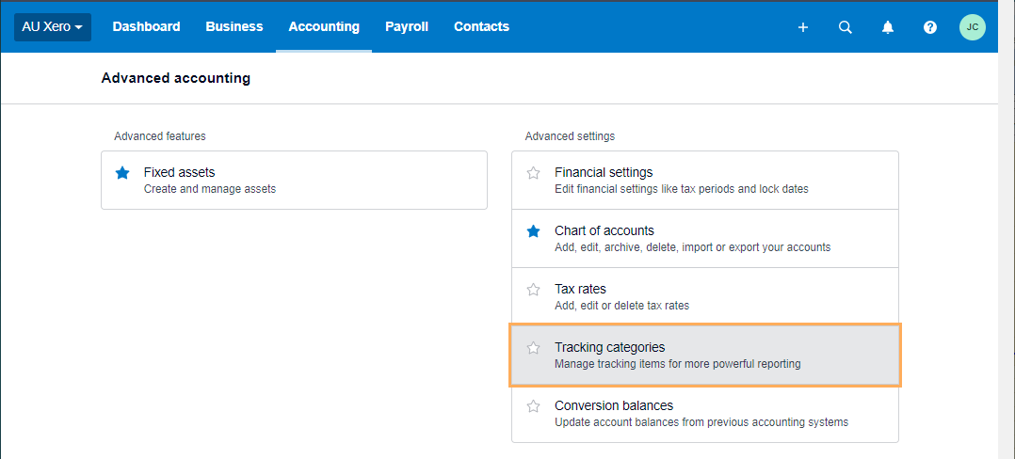The height and width of the screenshot is (459, 1015).
Task: Select the Accounting menu tab
Action: point(324,27)
